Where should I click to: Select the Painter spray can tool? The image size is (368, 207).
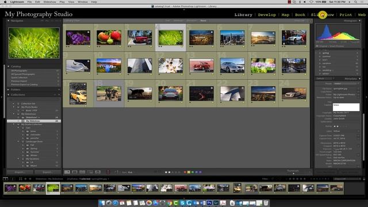[108, 172]
